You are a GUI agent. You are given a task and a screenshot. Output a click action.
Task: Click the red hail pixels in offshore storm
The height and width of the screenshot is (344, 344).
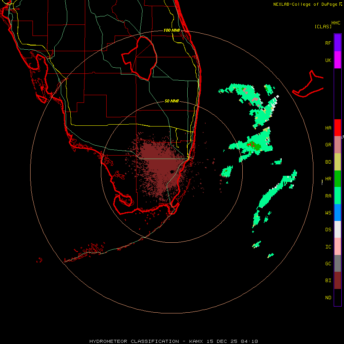point(251,144)
